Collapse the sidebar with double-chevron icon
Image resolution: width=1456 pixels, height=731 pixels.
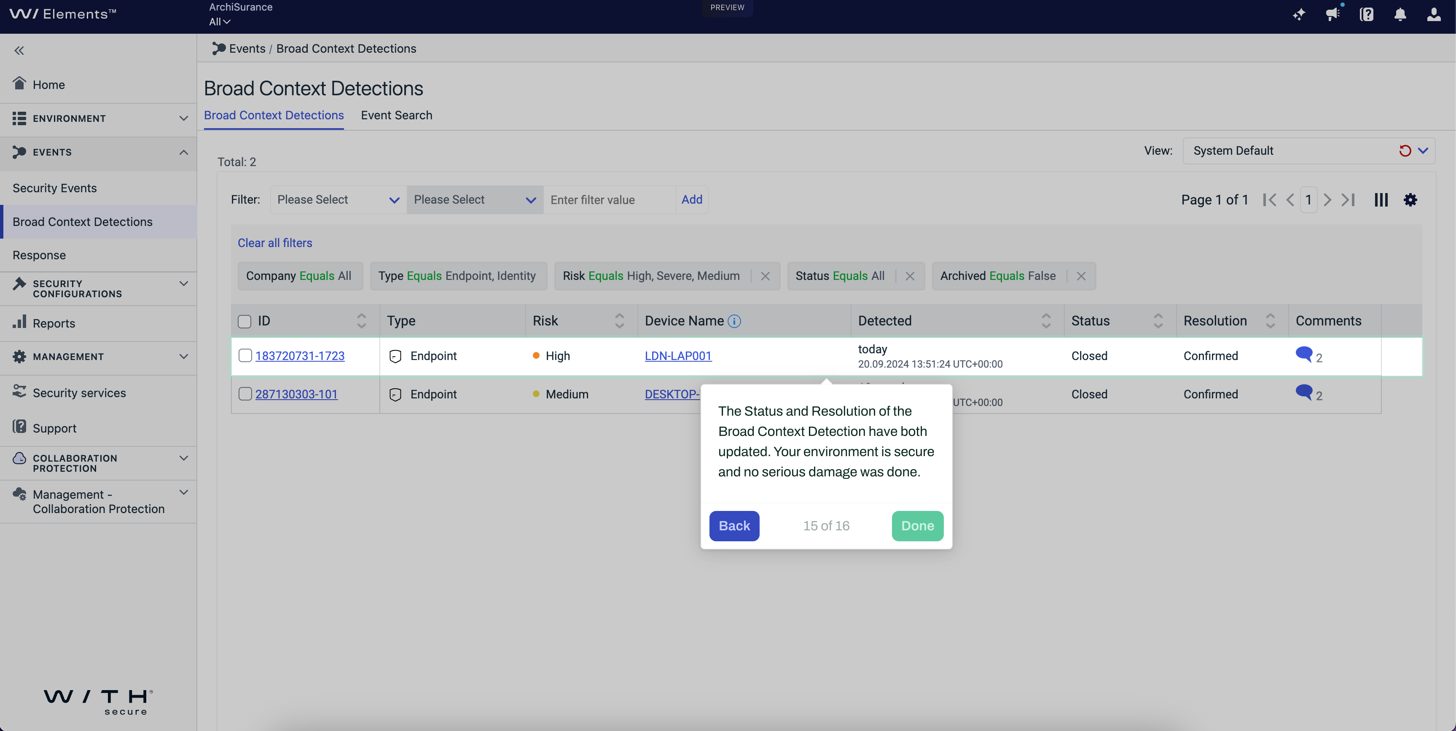coord(19,50)
